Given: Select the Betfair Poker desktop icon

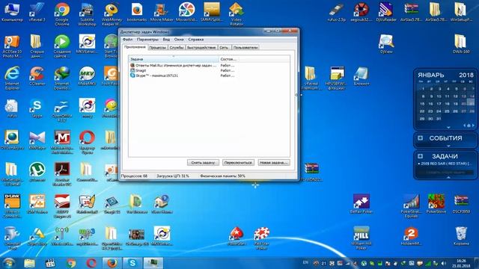Looking at the screenshot, I should 361,204.
